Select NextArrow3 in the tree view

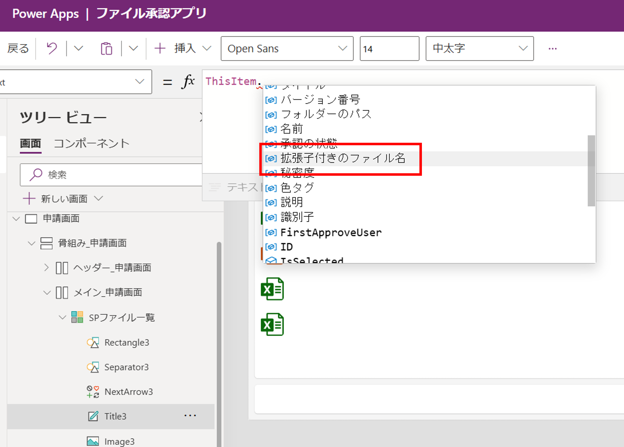(129, 392)
